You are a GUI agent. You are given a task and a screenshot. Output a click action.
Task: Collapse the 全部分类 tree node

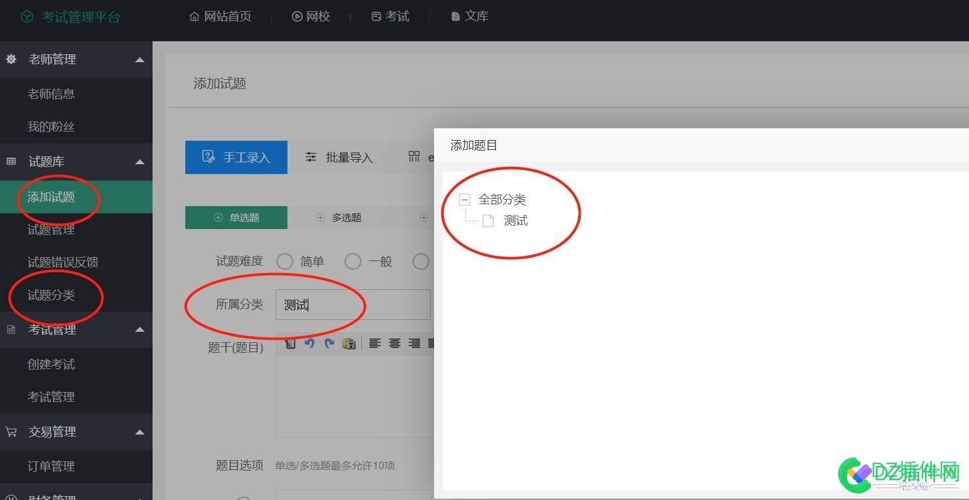(465, 200)
